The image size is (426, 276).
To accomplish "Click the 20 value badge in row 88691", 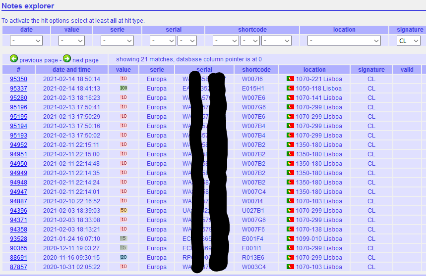I will point(123,257).
